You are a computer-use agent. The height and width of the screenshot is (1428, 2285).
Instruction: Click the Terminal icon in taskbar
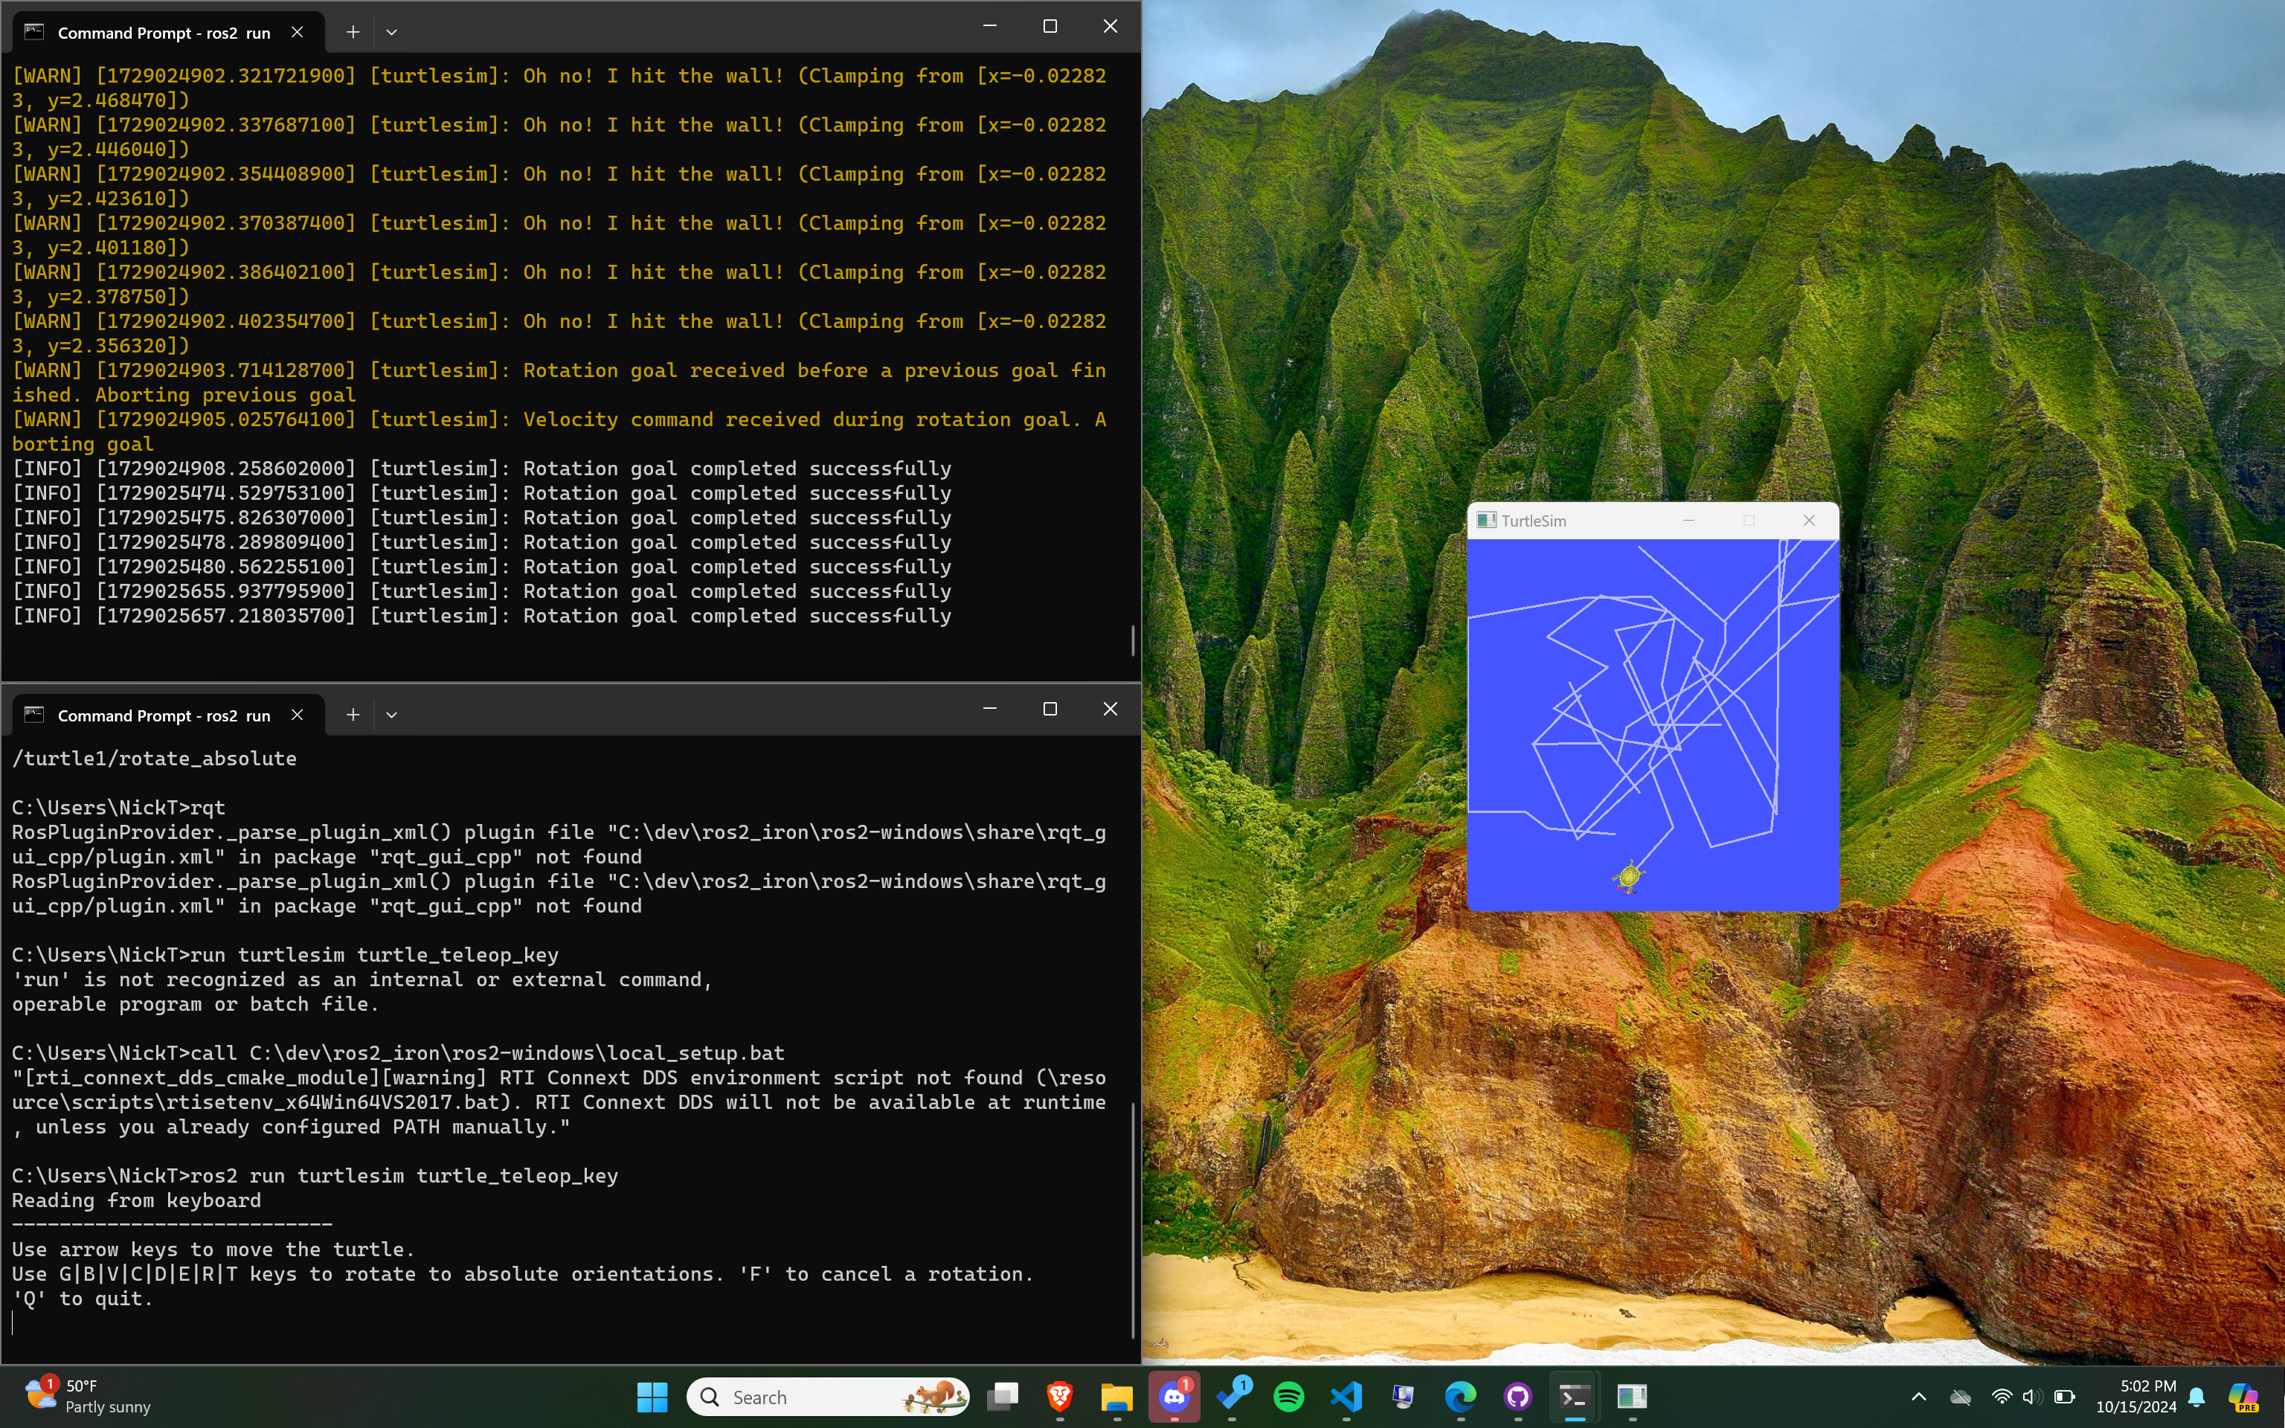coord(1574,1396)
